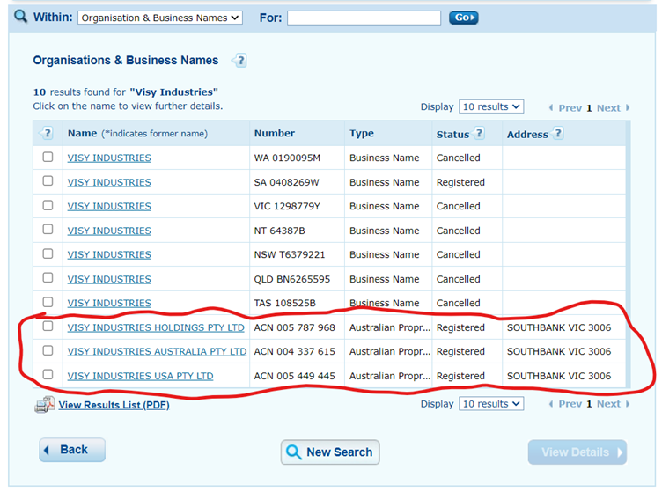Click the PDF printer icon

45,405
